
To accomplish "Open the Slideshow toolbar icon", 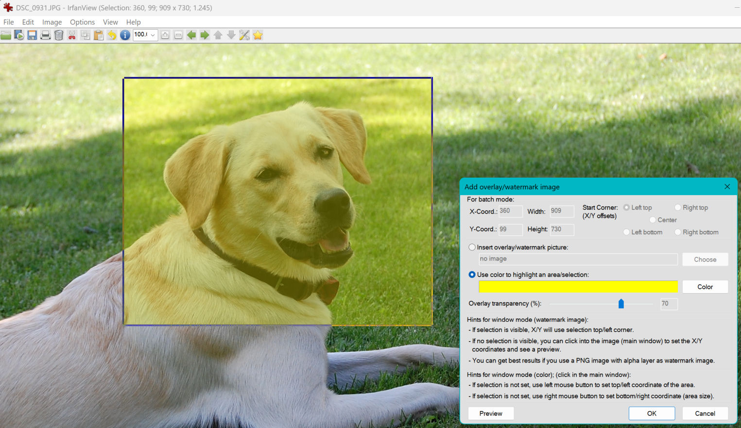I will (19, 35).
